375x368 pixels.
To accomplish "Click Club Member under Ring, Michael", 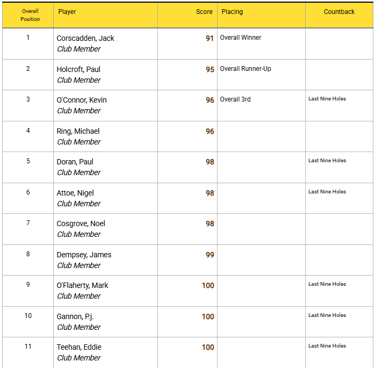I will pyautogui.click(x=79, y=141).
